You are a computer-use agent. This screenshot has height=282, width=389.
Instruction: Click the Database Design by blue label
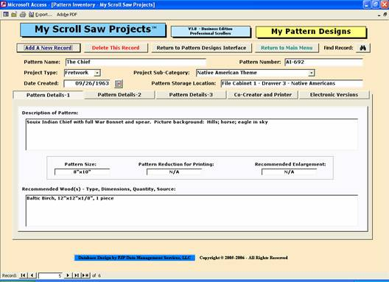tap(135, 258)
